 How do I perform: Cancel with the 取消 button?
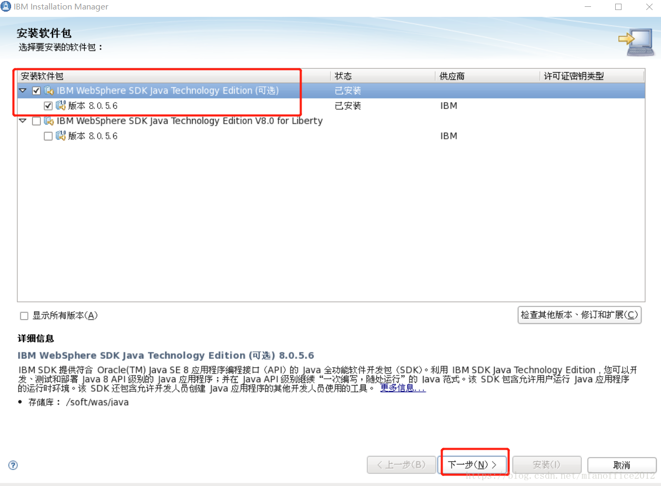coord(622,465)
